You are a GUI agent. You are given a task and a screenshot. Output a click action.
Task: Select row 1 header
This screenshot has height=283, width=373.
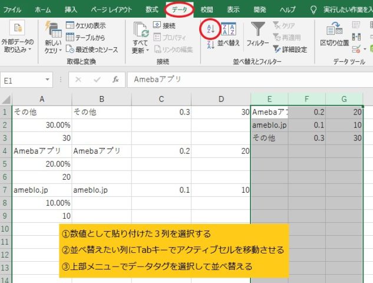(6, 112)
